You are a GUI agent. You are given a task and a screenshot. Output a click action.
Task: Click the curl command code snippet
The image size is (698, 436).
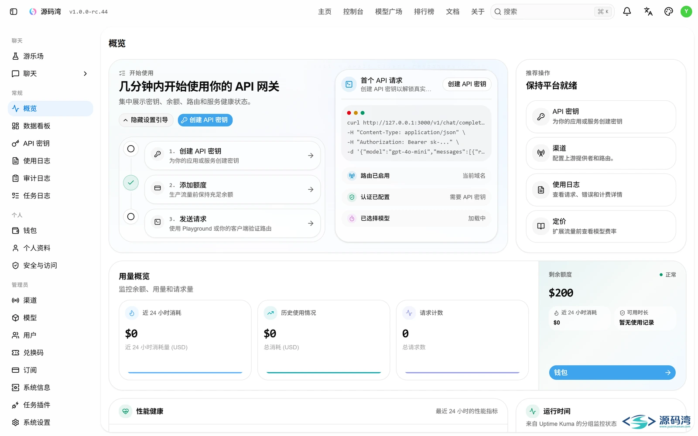[416, 133]
